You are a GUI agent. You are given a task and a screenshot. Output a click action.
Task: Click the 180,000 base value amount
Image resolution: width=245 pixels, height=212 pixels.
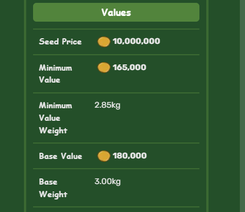click(x=129, y=156)
